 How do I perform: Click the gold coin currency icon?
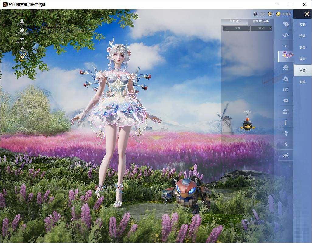(x=278, y=14)
